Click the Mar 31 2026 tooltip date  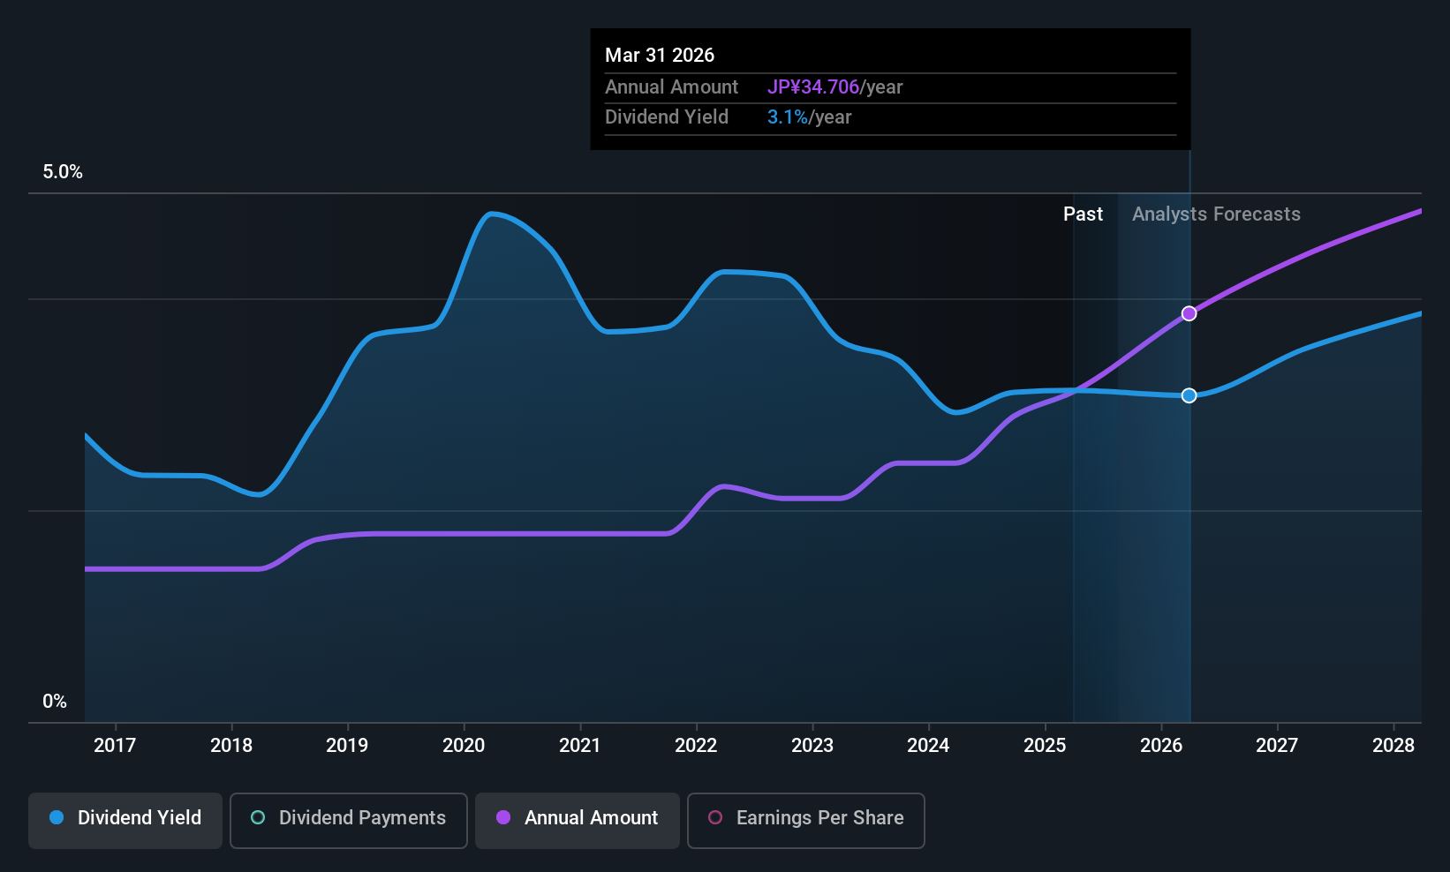[660, 56]
